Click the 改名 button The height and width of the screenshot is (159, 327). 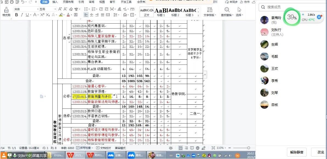click(320, 152)
